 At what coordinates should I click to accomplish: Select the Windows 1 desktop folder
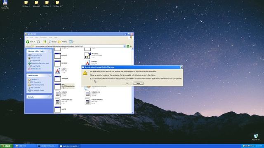pyautogui.click(x=26, y=4)
